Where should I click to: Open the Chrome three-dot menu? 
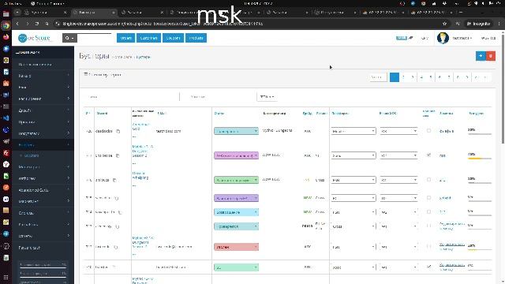tap(499, 24)
